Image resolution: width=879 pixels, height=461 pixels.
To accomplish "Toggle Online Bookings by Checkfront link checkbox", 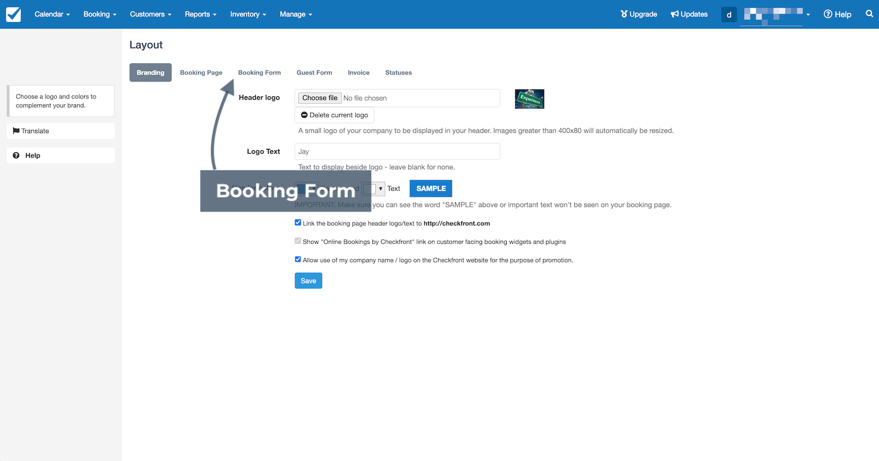I will 298,241.
